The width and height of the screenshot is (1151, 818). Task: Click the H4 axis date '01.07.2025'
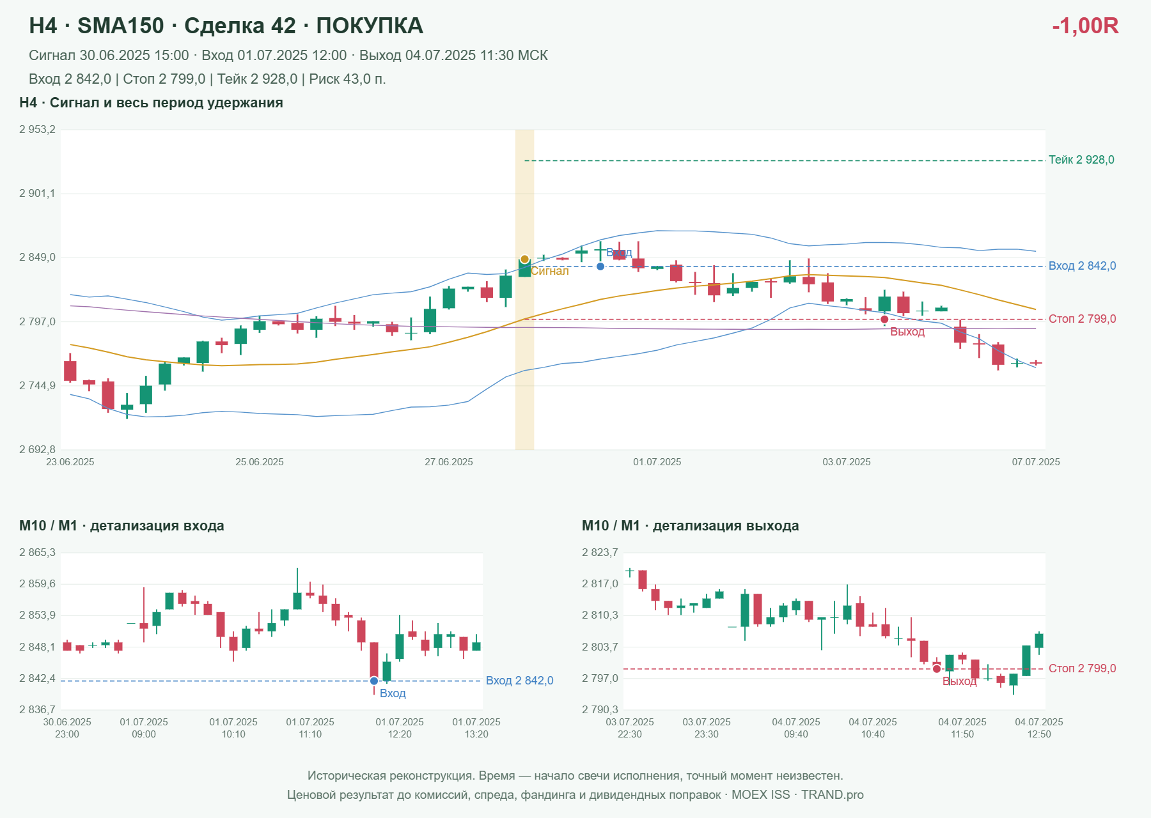click(x=657, y=462)
